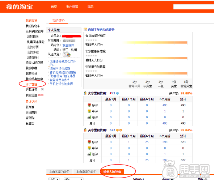Screen dimensions: 215x183
Task: Click the seller 好评率 99.80% value
Action: [x=186, y=93]
